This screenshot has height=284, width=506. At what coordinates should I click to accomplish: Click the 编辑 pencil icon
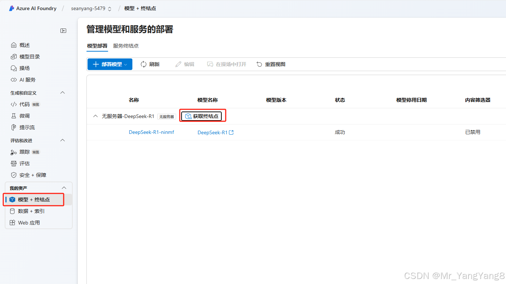(x=178, y=64)
